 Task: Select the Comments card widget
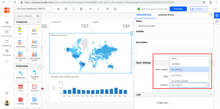70,26
